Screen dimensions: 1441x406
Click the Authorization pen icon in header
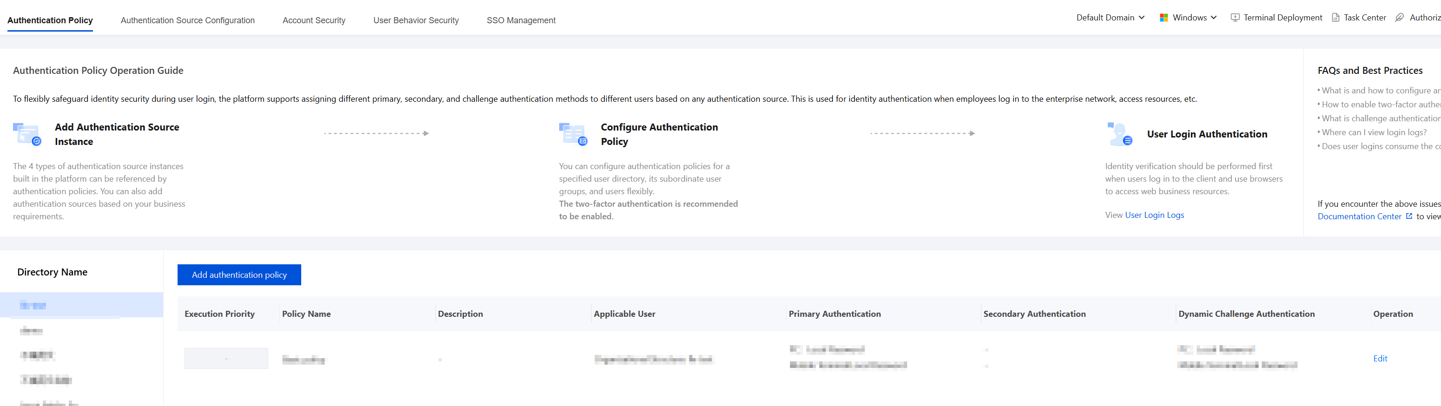[1400, 18]
